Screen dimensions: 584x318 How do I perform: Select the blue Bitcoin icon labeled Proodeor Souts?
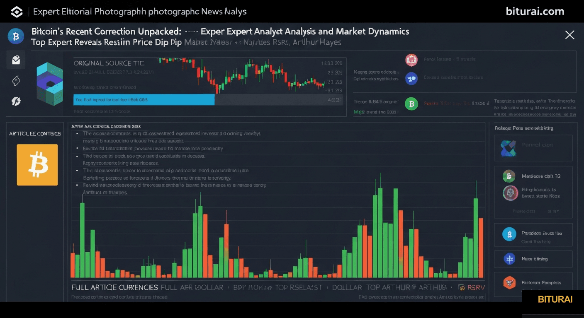click(509, 234)
